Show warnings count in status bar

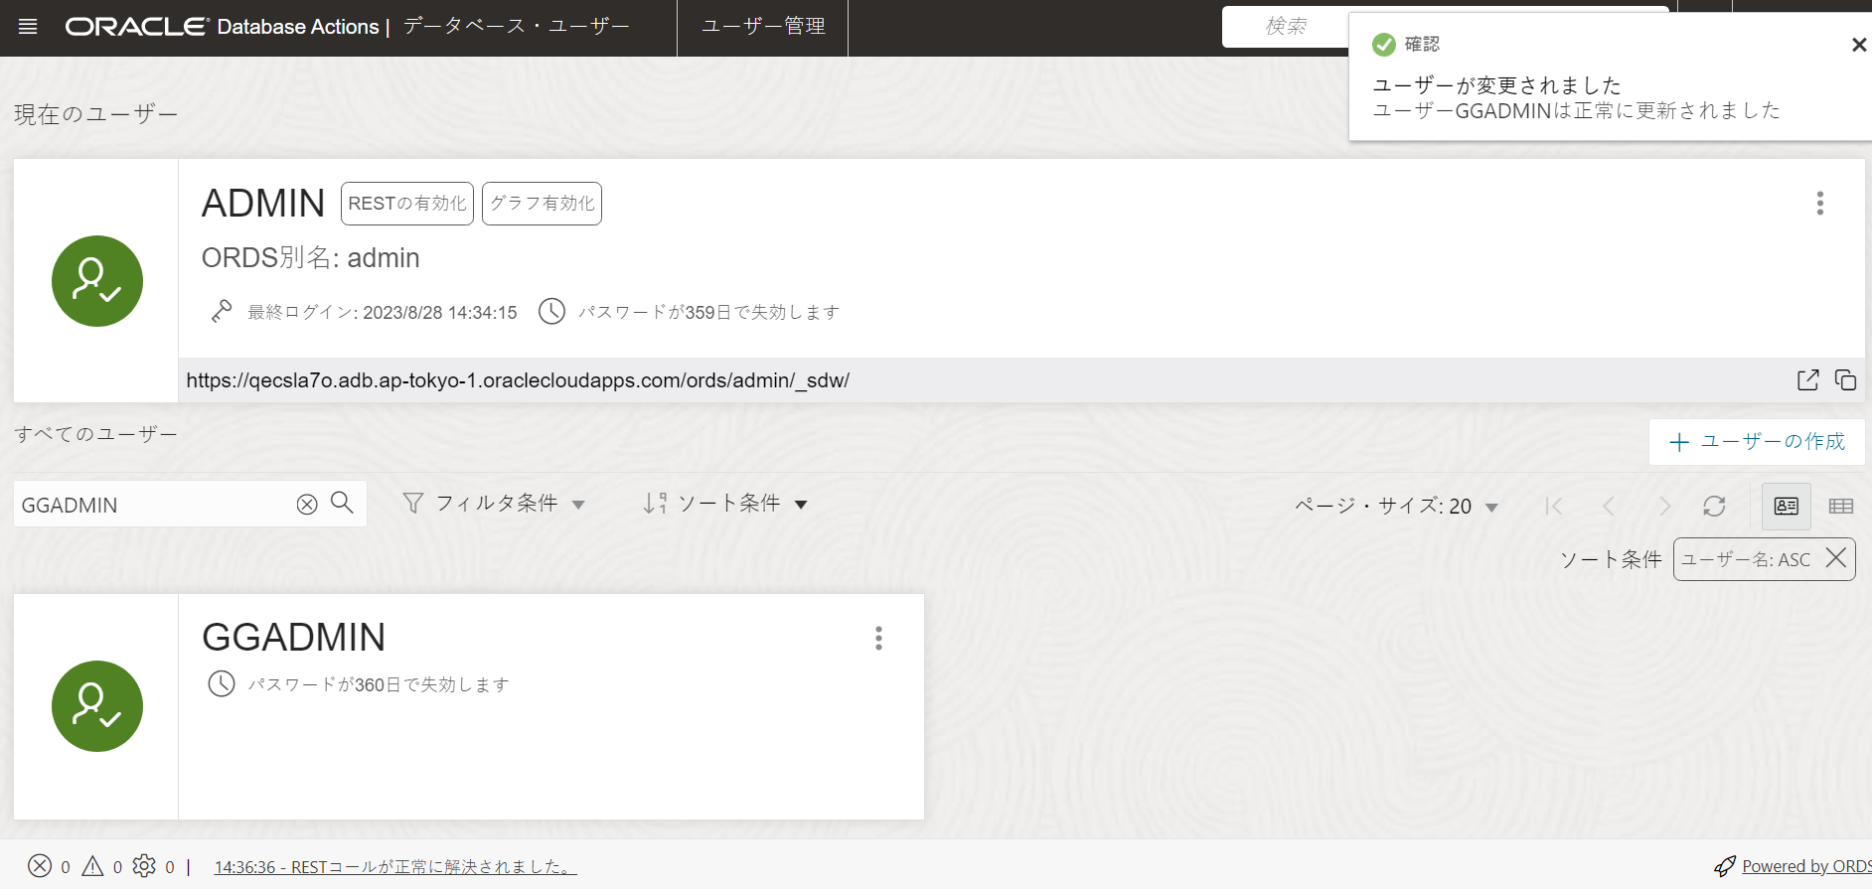pyautogui.click(x=102, y=866)
